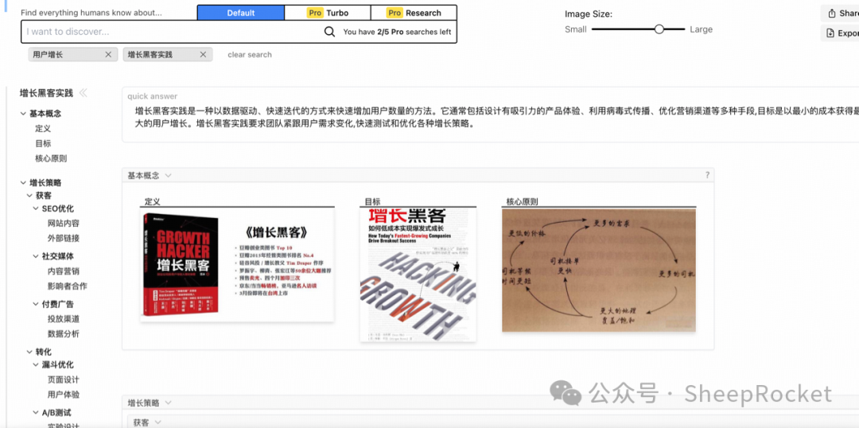Select 投放渠道 in the sidebar tree
This screenshot has height=428, width=859.
tap(64, 319)
